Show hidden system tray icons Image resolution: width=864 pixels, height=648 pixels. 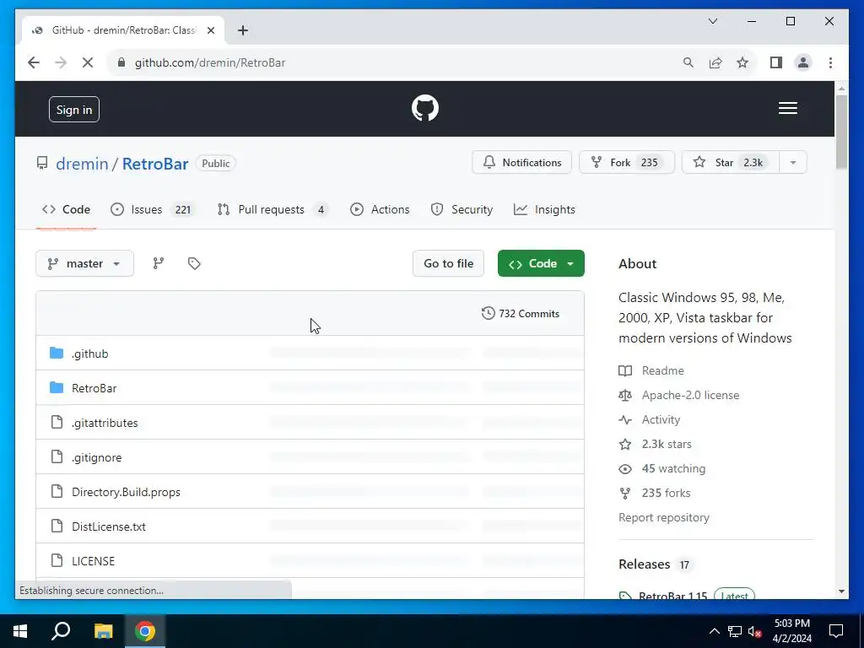(714, 631)
